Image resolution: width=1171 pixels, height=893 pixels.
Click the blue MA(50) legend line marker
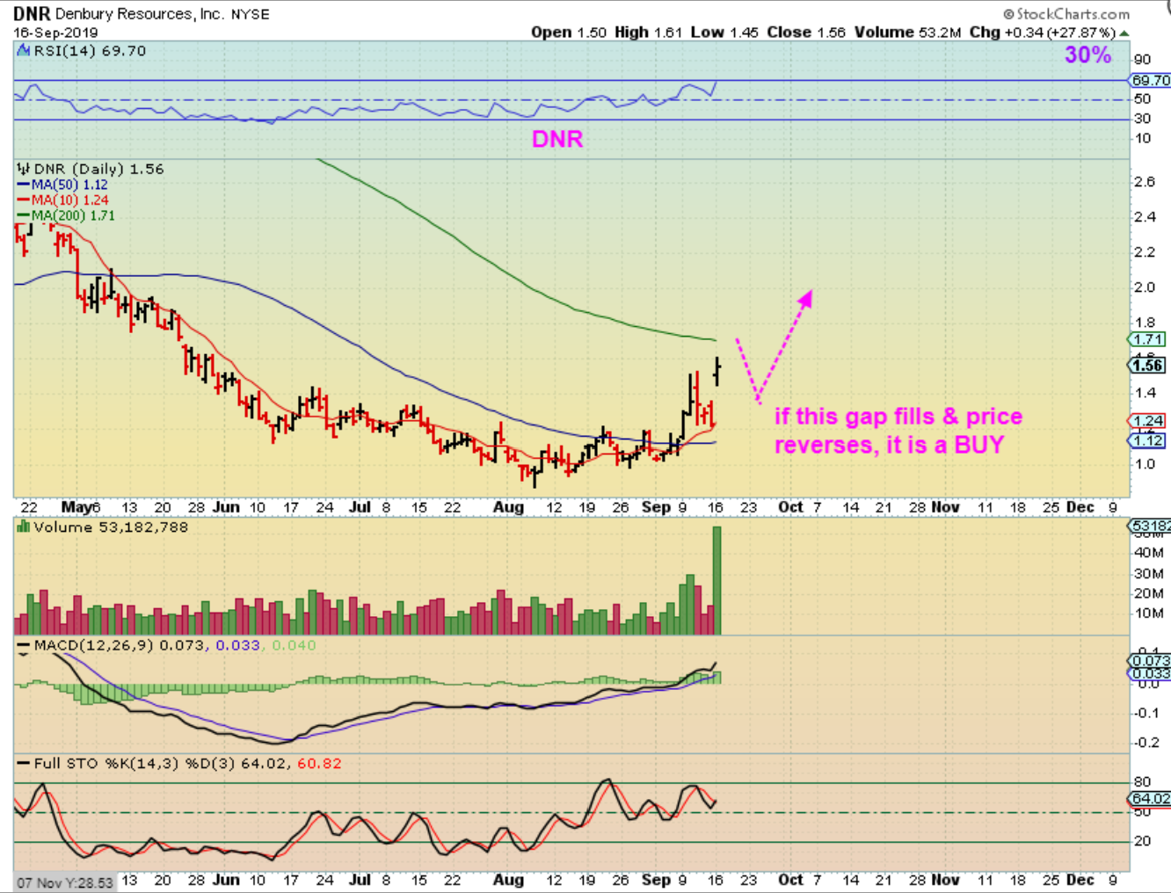pyautogui.click(x=25, y=185)
